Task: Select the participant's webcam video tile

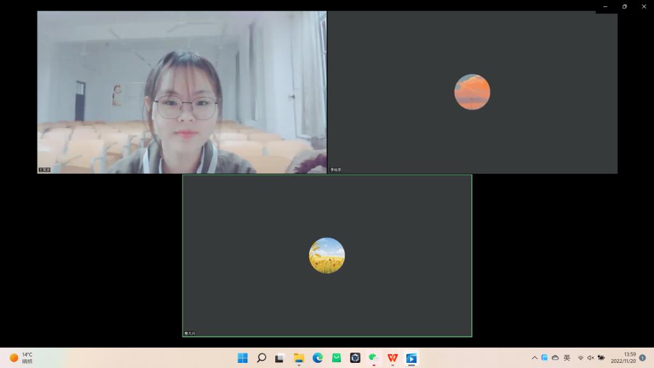Action: (181, 92)
